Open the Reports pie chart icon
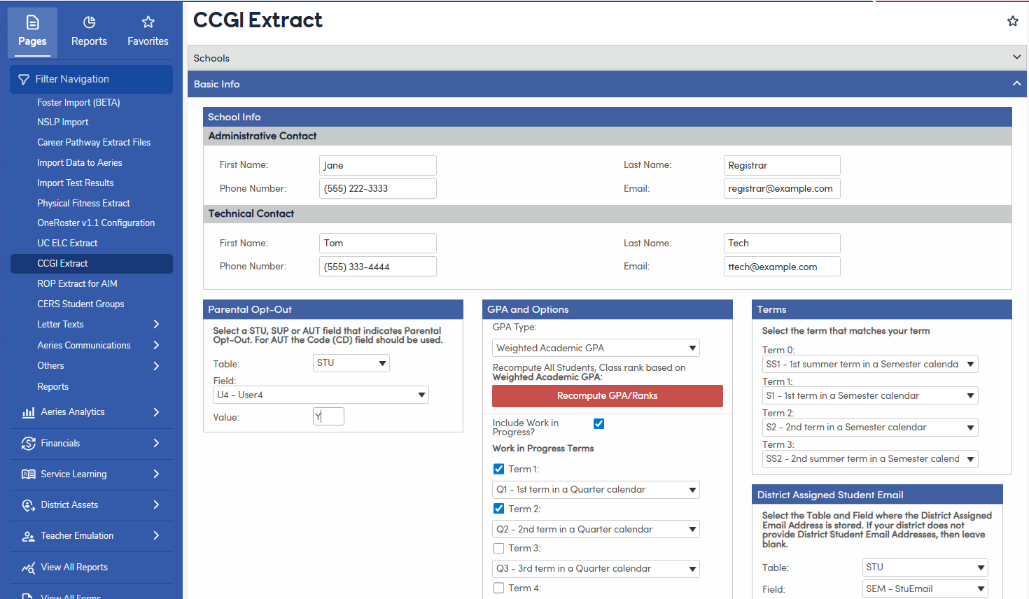The height and width of the screenshot is (599, 1029). (x=89, y=22)
